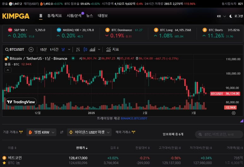Open chart settings gear icon
This screenshot has width=244, height=167.
[x=234, y=113]
